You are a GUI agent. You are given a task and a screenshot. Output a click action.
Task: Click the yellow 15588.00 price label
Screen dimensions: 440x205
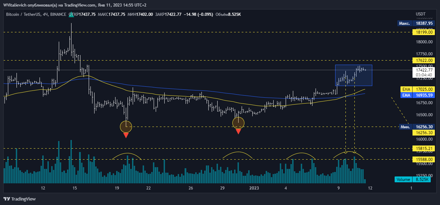(x=424, y=160)
